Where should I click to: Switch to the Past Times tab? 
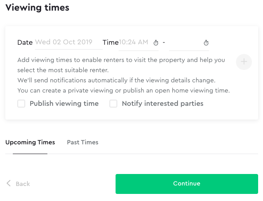pyautogui.click(x=82, y=142)
